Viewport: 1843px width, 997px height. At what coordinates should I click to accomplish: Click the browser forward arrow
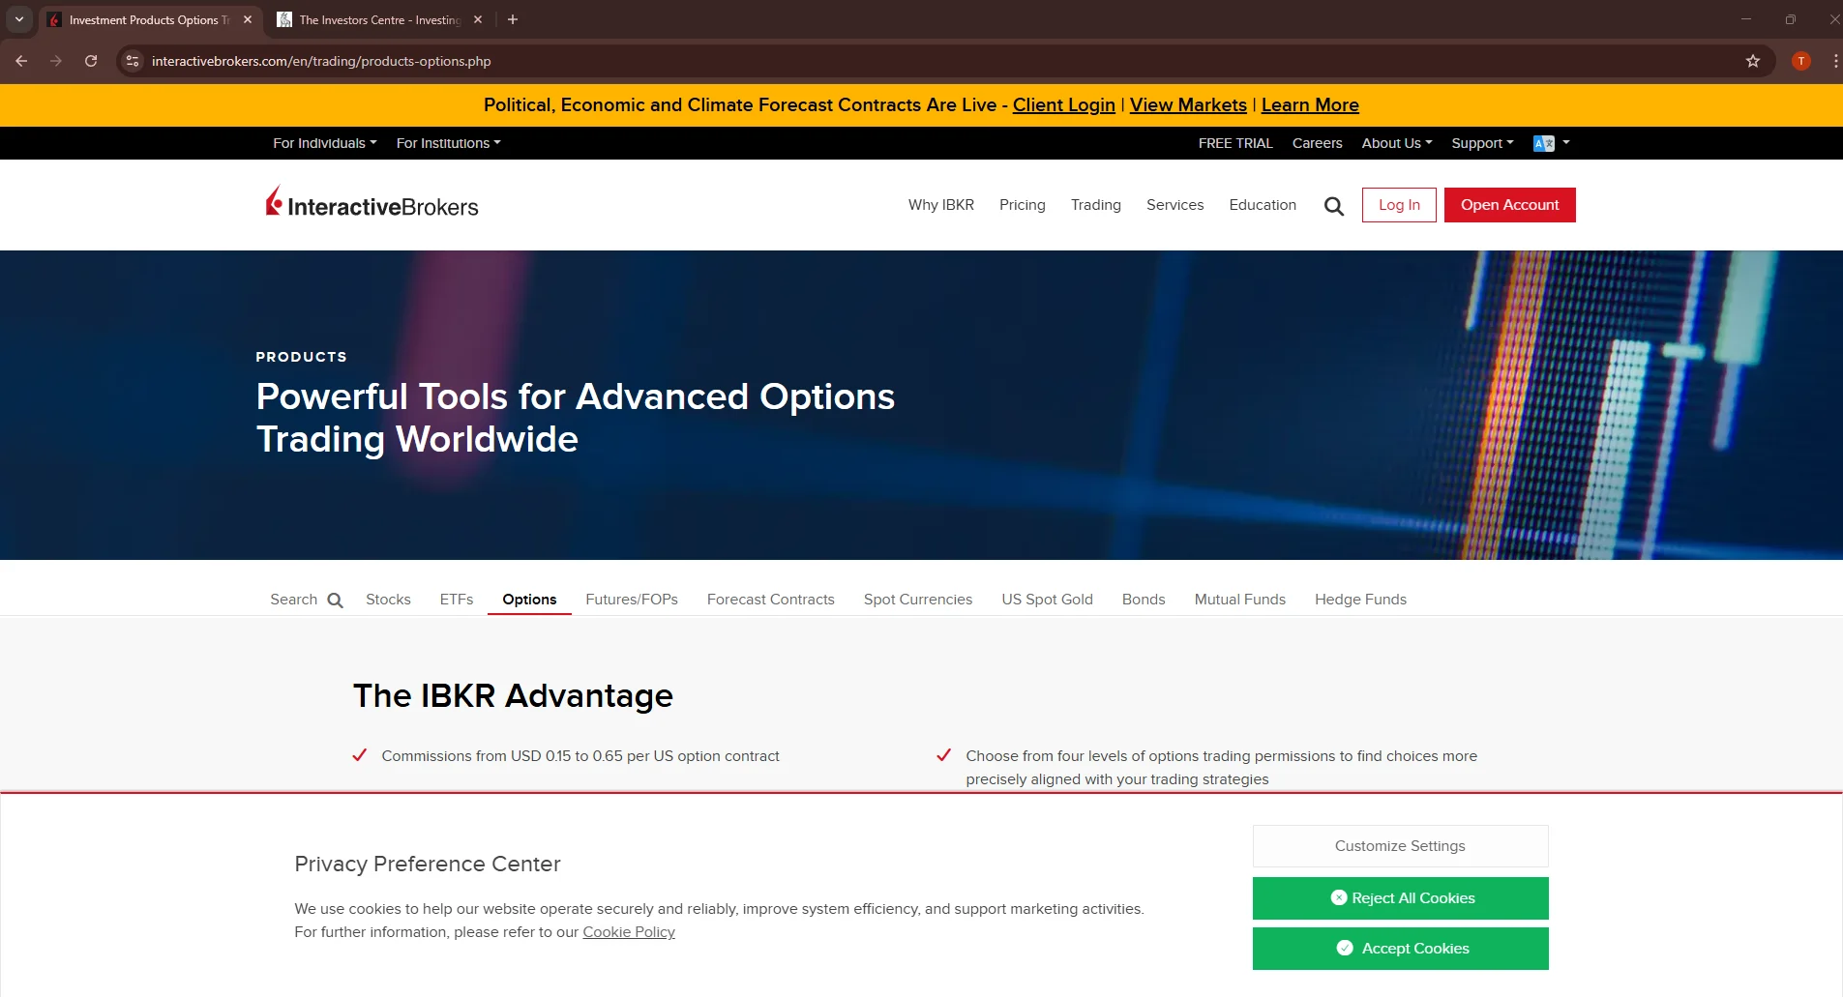coord(56,61)
